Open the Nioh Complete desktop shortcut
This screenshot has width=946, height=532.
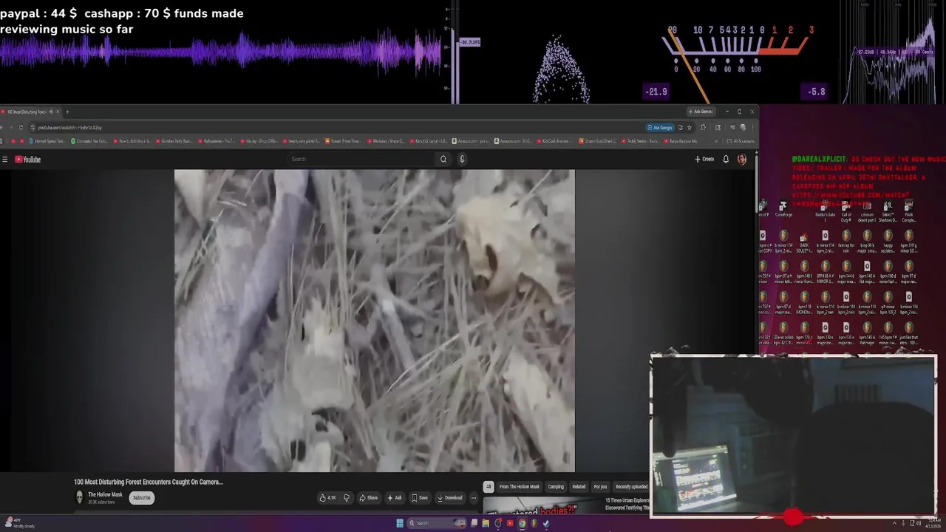(909, 212)
